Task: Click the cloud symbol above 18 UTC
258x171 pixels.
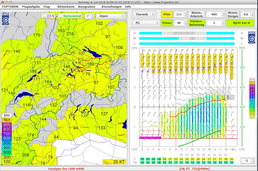Action: coord(226,155)
